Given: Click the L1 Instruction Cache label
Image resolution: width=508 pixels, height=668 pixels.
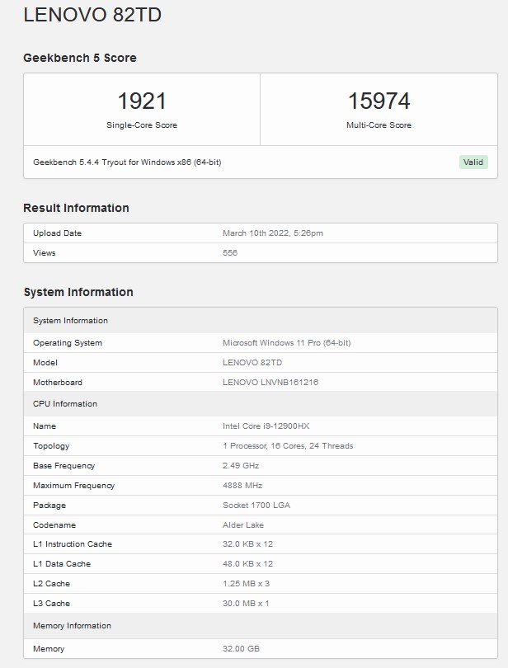Looking at the screenshot, I should (73, 544).
